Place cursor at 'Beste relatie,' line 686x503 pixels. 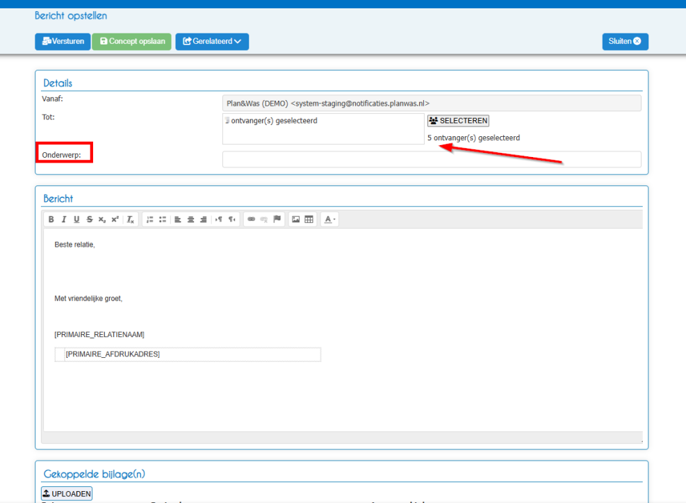click(74, 245)
